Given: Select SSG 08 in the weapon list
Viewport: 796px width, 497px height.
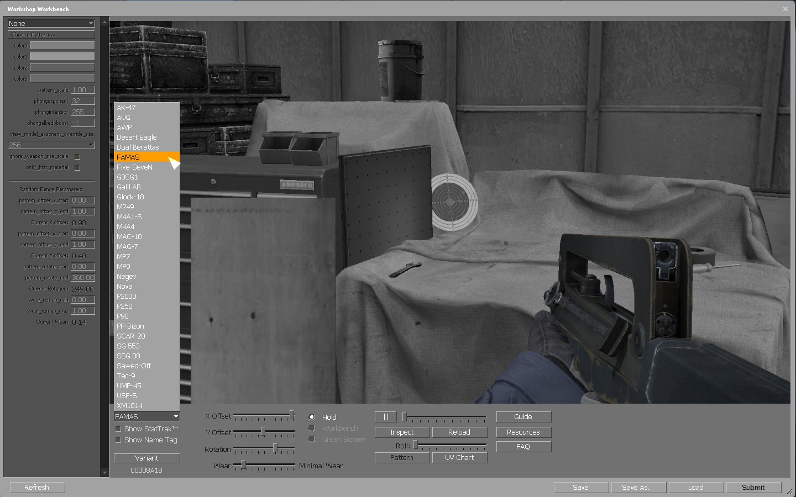Looking at the screenshot, I should point(147,356).
